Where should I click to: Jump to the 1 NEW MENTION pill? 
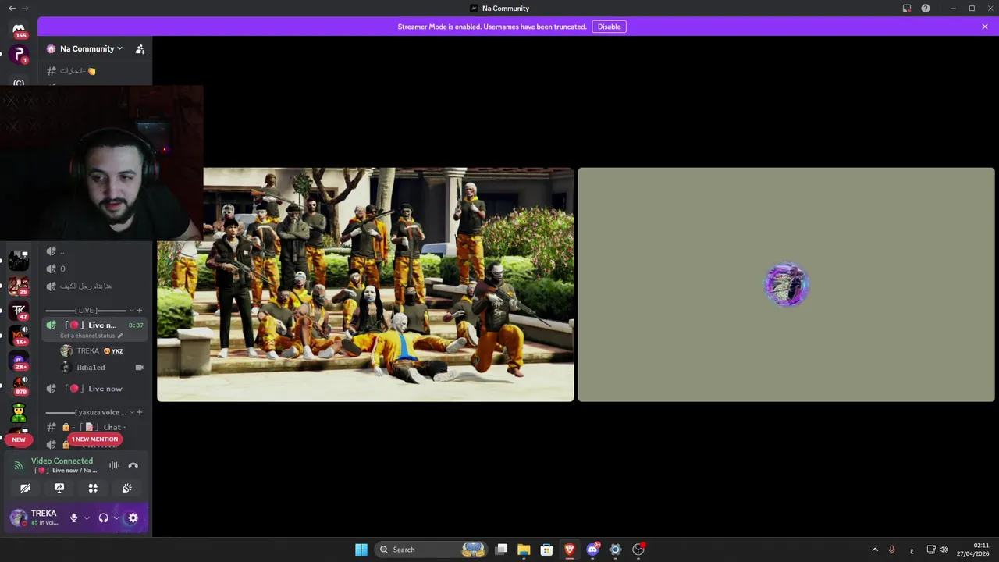(94, 439)
